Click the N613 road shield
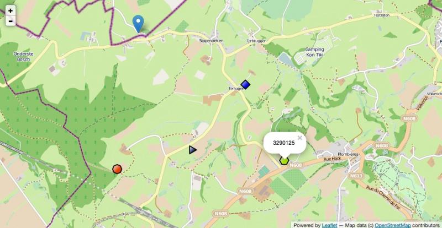442x228 pixels. (x=355, y=176)
